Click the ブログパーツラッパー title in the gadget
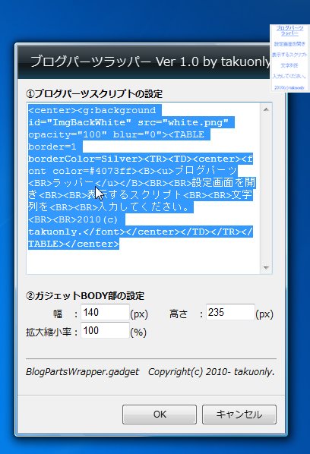 tap(289, 30)
